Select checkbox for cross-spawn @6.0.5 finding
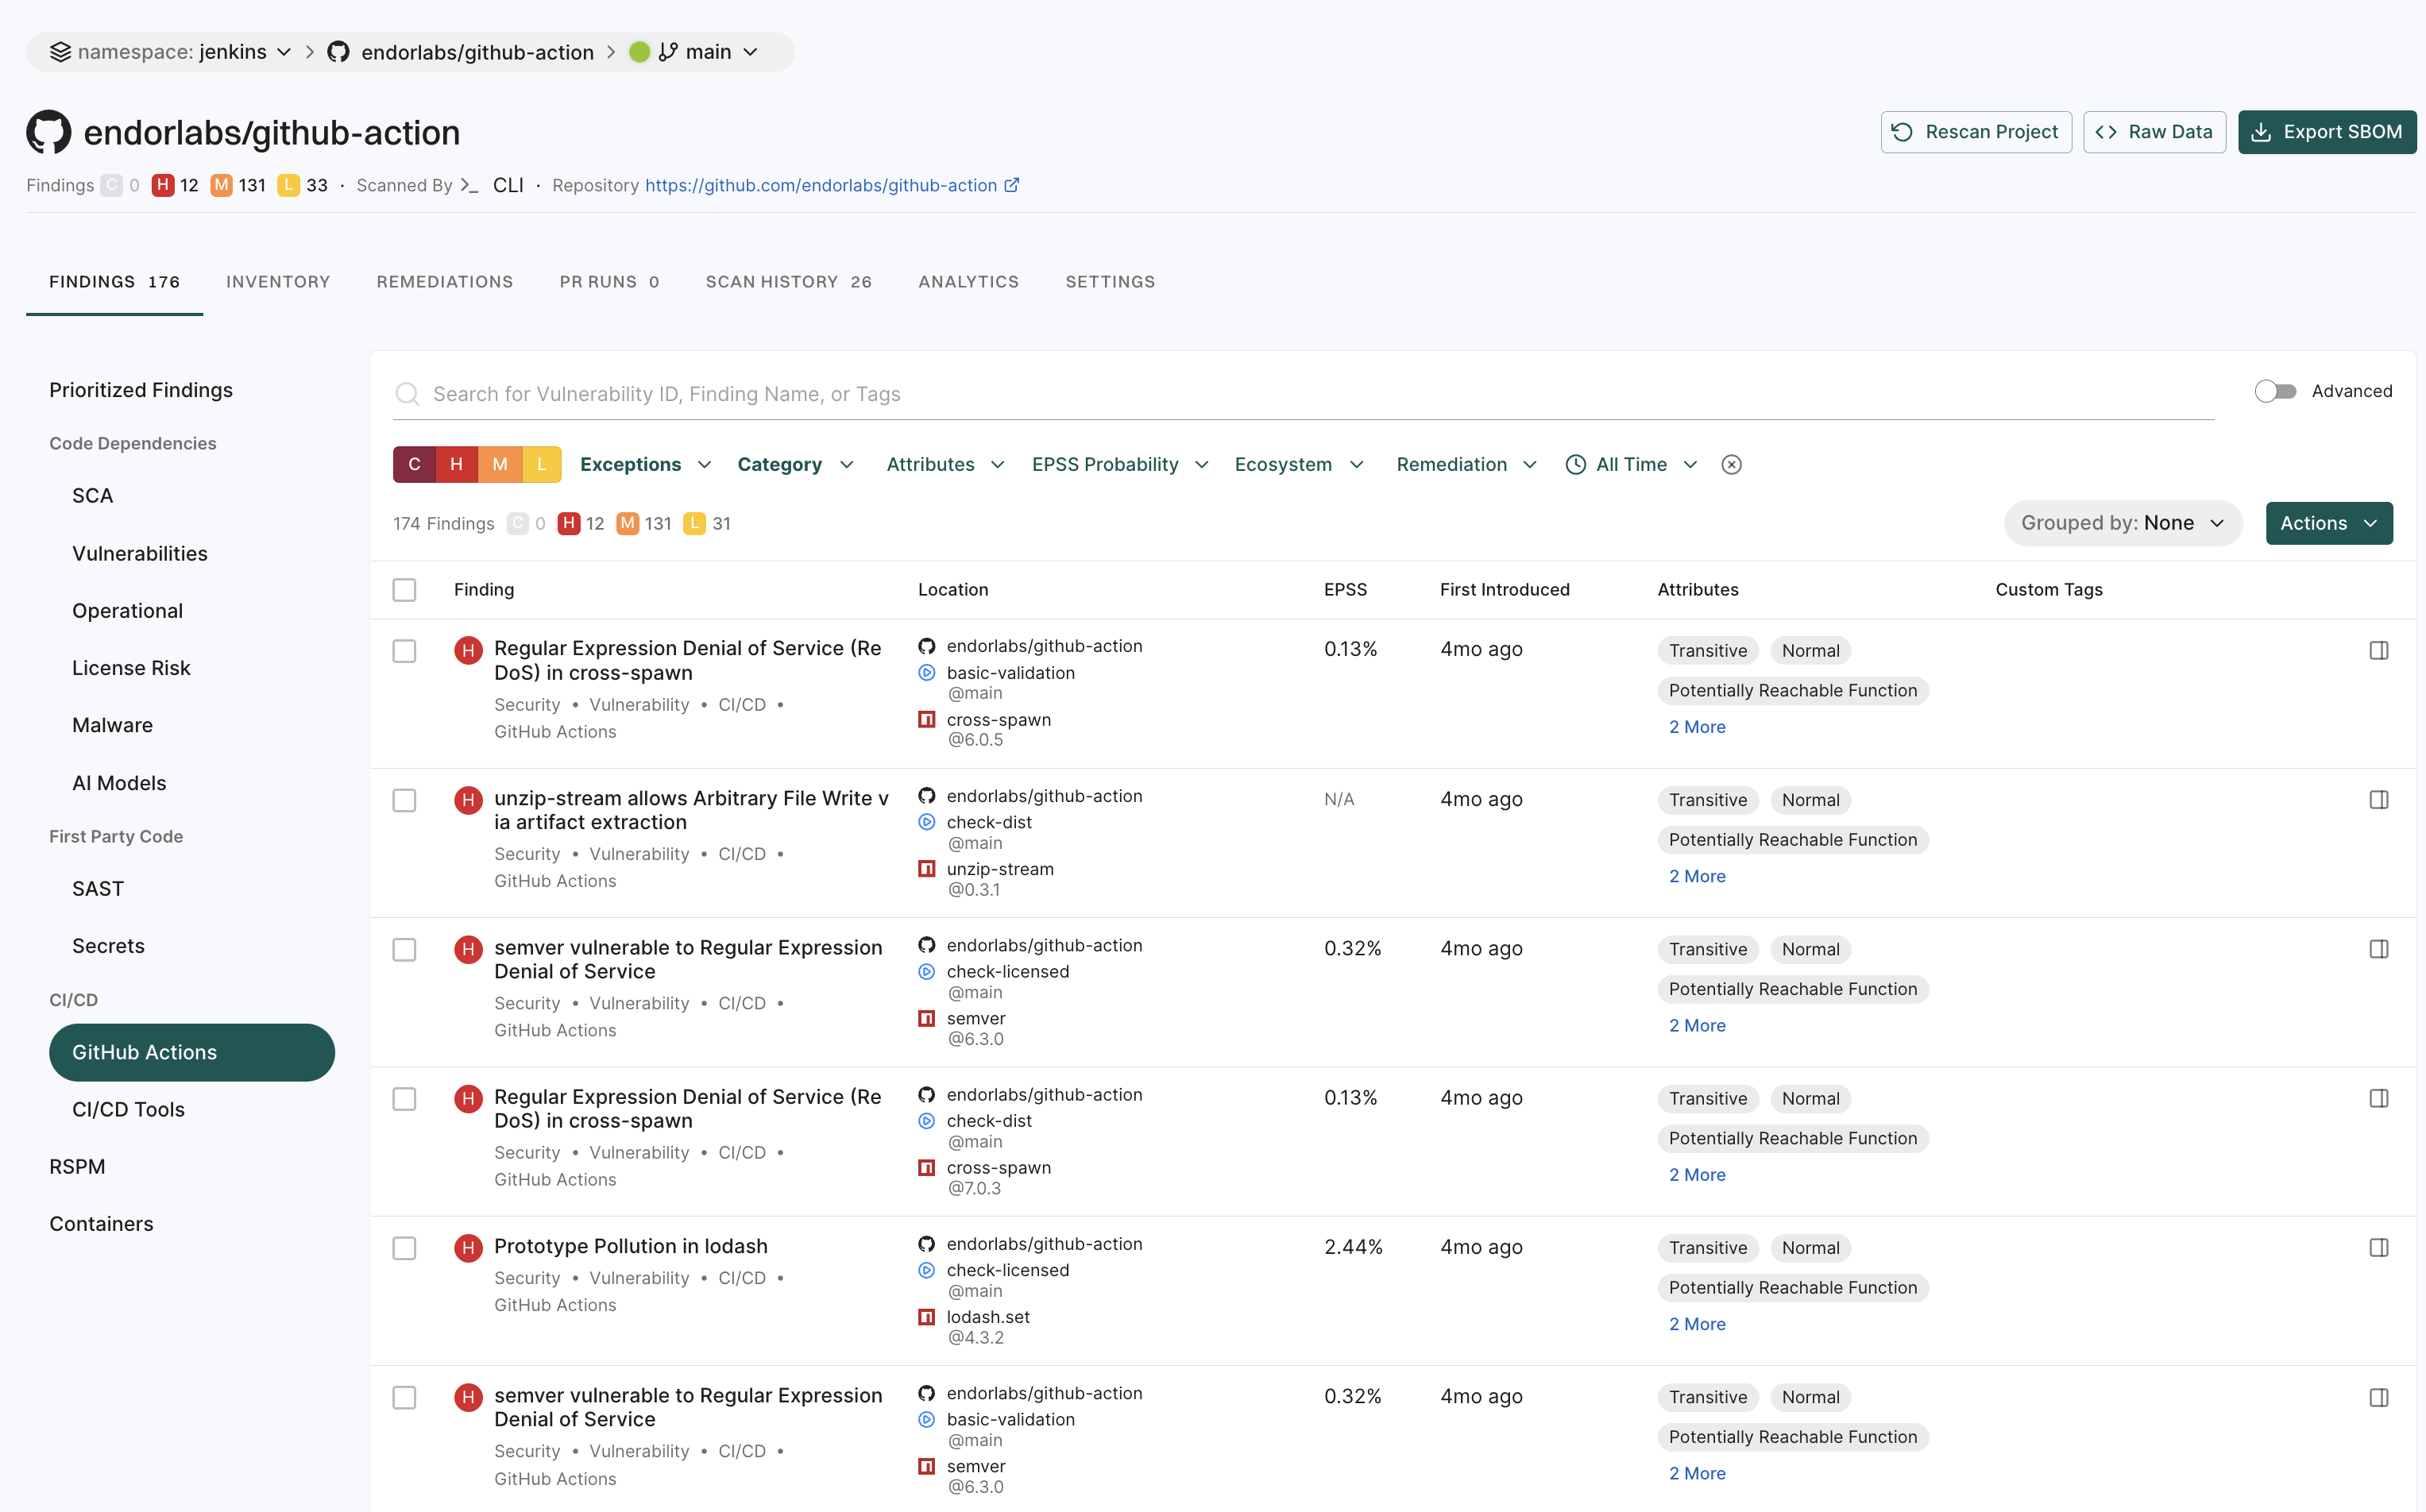The height and width of the screenshot is (1512, 2426). [404, 650]
